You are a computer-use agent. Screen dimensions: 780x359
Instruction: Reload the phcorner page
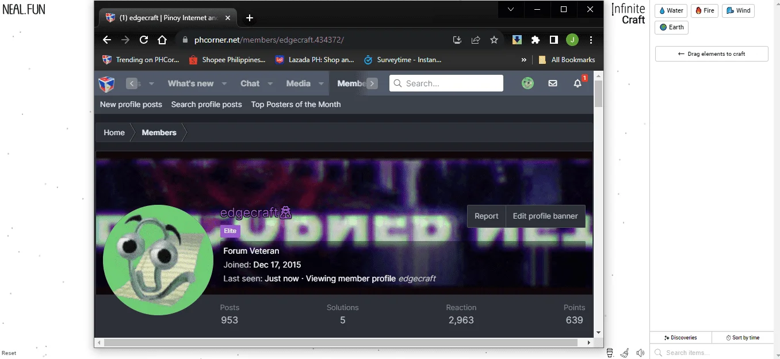coord(144,40)
